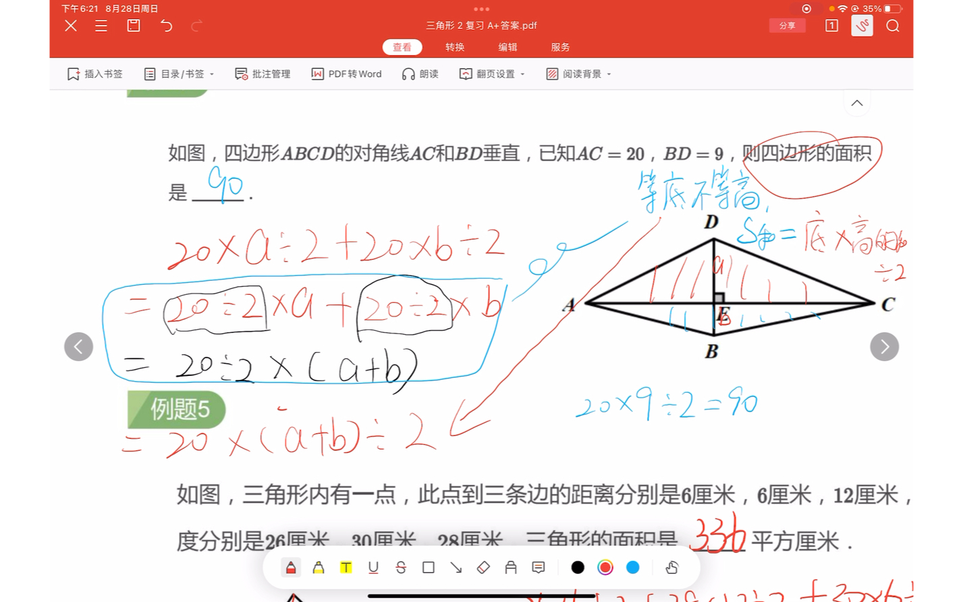
Task: Open the 转换 tab
Action: point(455,47)
